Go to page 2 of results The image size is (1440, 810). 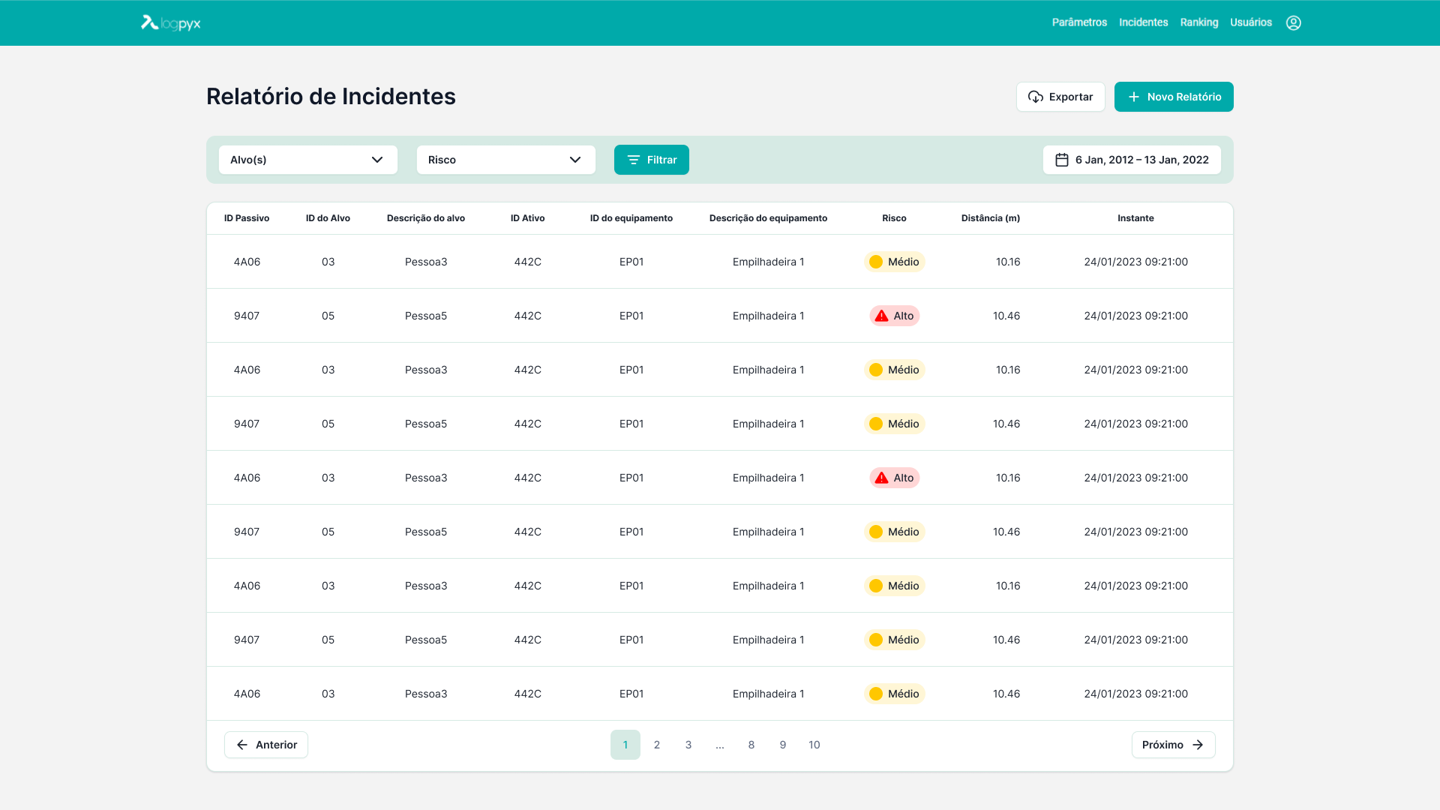pos(657,745)
